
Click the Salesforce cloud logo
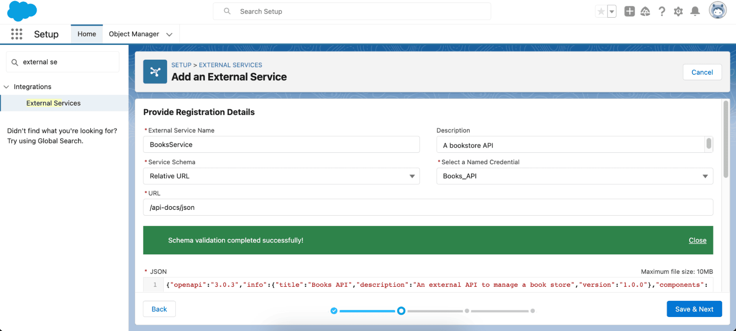tap(22, 11)
